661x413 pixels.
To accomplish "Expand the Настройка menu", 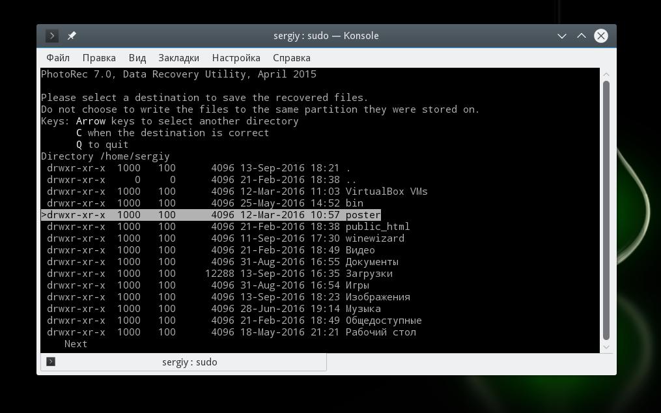I will (236, 58).
